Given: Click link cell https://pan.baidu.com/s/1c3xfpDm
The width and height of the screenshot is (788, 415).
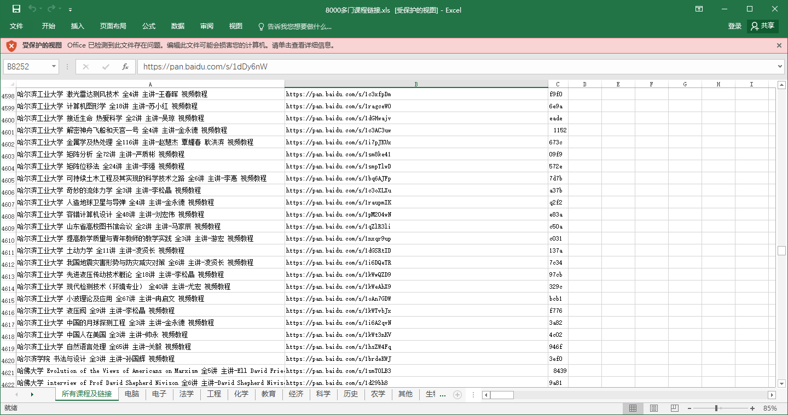Looking at the screenshot, I should 416,94.
